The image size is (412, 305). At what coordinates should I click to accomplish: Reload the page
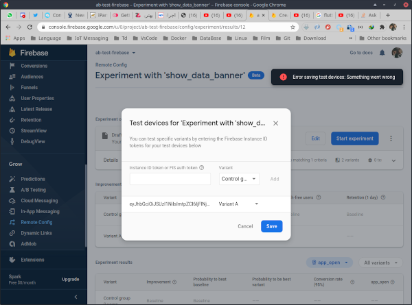30,27
